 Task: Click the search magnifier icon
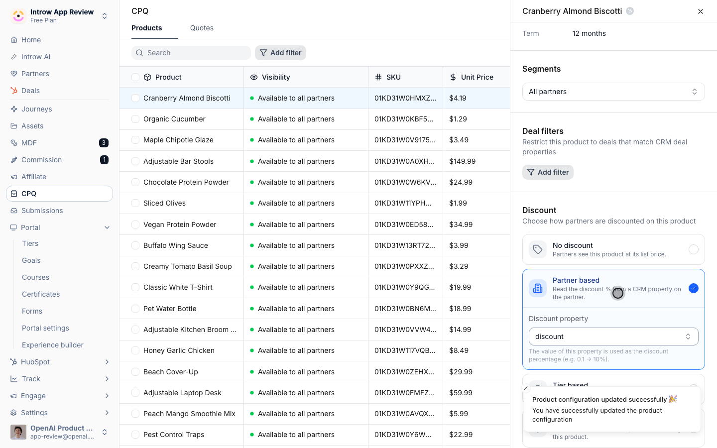coord(139,53)
